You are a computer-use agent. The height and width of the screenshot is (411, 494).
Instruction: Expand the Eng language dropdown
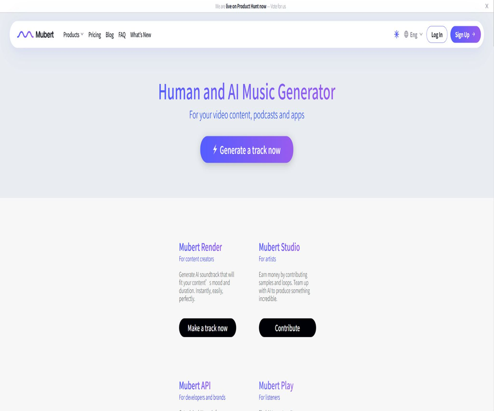(416, 35)
